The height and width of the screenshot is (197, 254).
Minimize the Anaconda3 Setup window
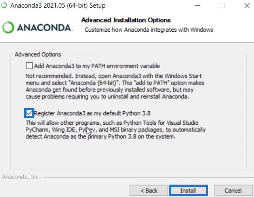pos(198,5)
